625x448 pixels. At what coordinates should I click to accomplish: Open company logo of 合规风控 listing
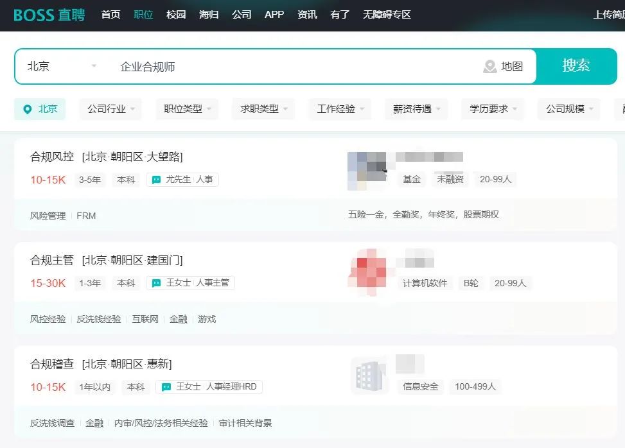click(367, 171)
